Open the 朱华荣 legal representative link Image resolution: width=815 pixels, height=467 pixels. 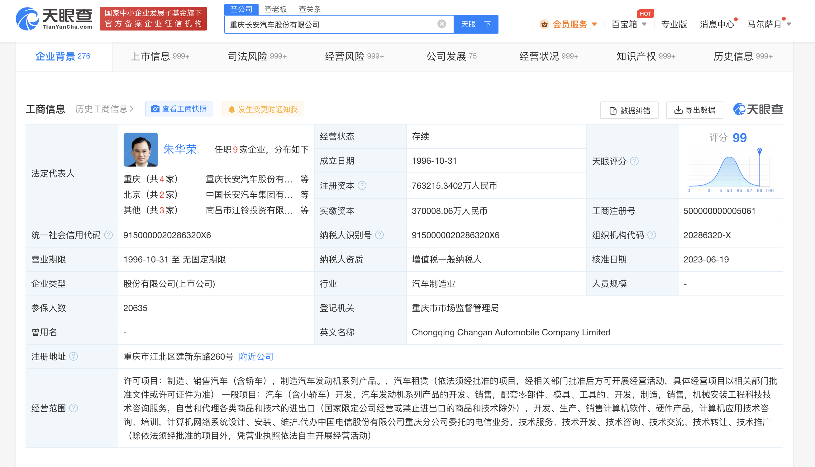(x=180, y=149)
